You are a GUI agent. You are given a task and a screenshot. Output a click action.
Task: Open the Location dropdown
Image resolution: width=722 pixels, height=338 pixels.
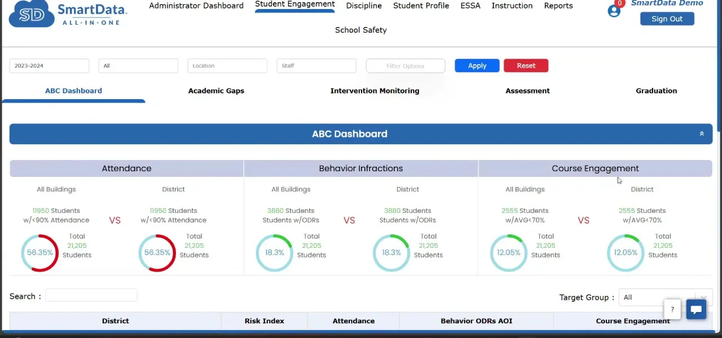[227, 66]
